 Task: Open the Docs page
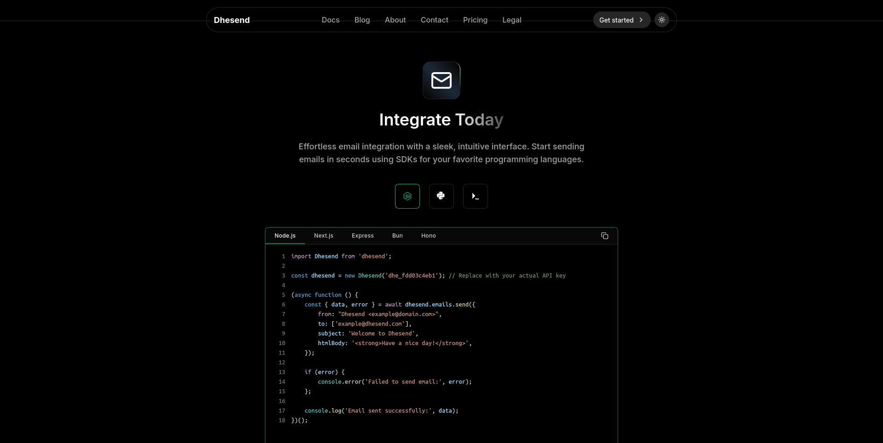pyautogui.click(x=330, y=20)
